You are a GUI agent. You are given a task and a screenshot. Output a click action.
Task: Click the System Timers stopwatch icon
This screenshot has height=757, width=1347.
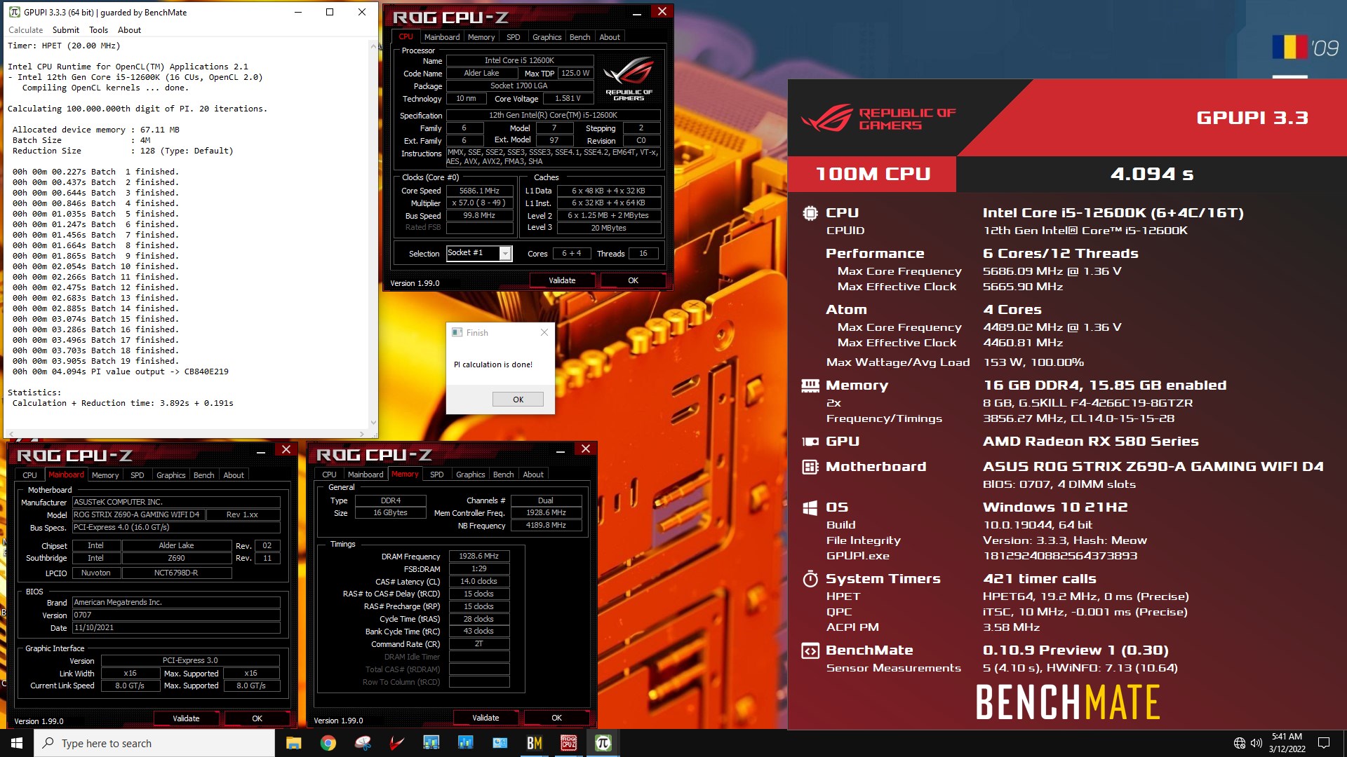810,579
